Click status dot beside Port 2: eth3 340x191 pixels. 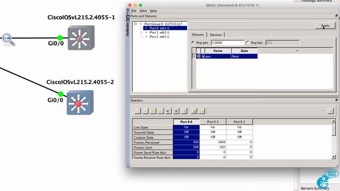coord(146,37)
